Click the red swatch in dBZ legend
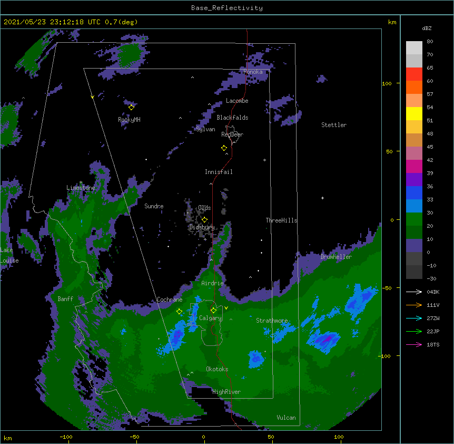The image size is (454, 444). [x=414, y=74]
